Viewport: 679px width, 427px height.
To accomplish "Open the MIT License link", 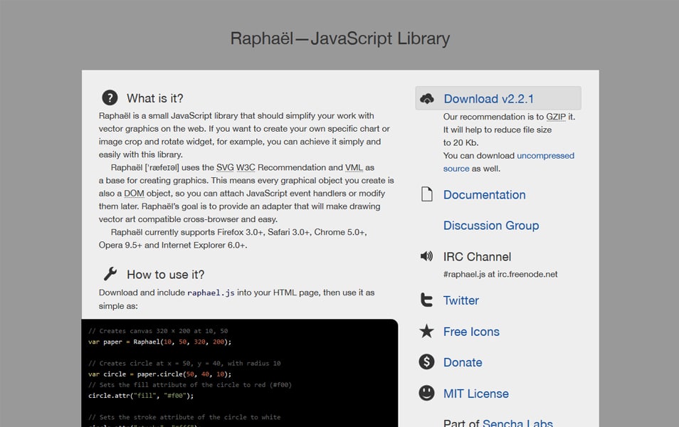I will coord(476,394).
